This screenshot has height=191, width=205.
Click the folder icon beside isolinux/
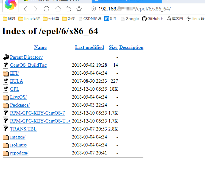tap(6, 145)
